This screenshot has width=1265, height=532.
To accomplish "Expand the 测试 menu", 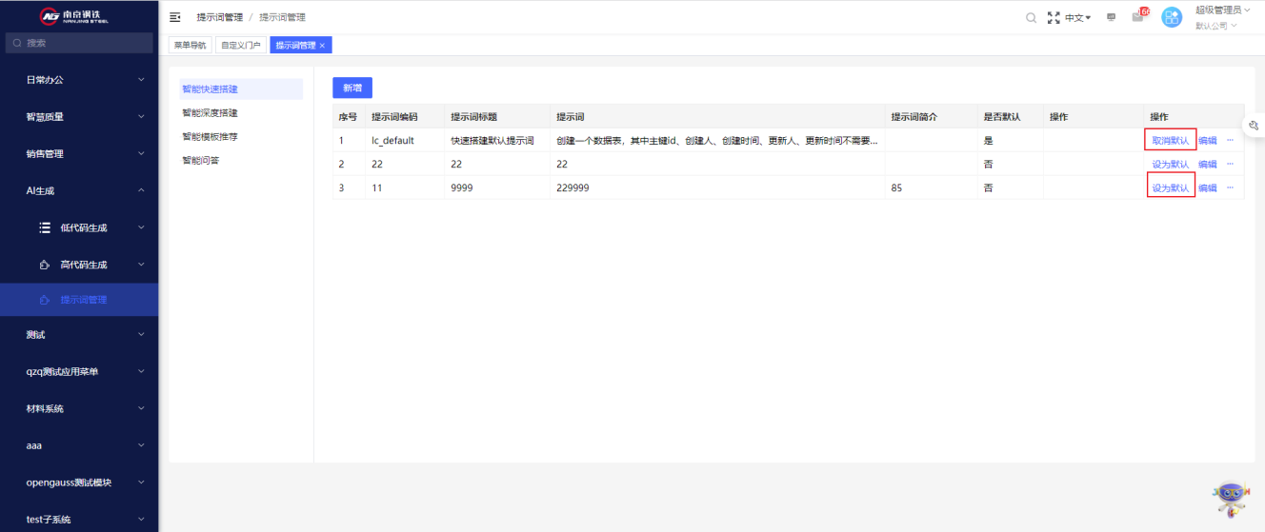I will point(79,335).
